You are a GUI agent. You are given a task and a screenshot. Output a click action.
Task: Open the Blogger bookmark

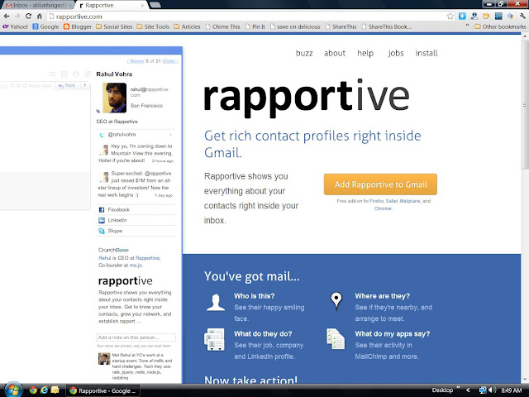[x=78, y=26]
